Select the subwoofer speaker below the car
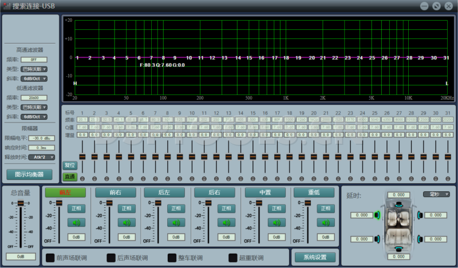The height and width of the screenshot is (268, 458). (x=398, y=249)
